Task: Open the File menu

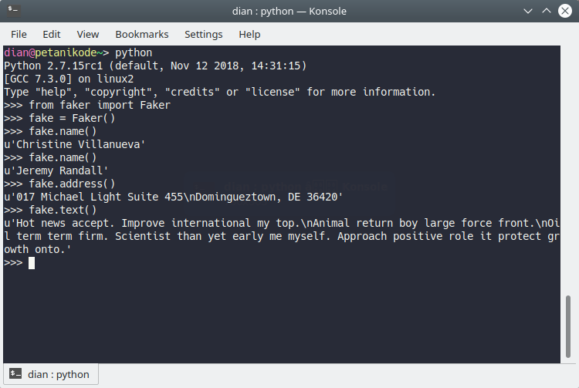Action: (x=19, y=34)
